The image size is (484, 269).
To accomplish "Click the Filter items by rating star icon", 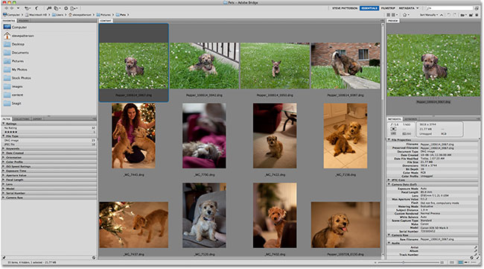I will coord(406,14).
